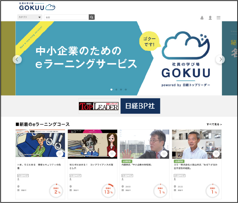
Task: Click title いま、そこにある 情報セキュリティの危機
Action: [x=39, y=166]
